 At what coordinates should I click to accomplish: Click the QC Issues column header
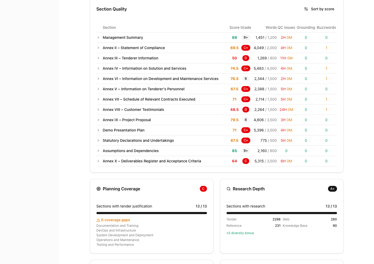coord(286,27)
